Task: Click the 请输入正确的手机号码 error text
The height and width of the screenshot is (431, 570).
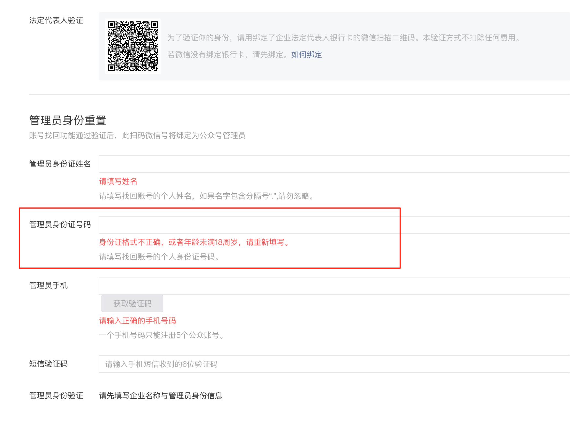Action: [137, 321]
